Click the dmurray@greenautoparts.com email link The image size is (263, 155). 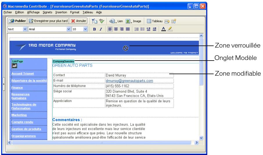tap(129, 81)
